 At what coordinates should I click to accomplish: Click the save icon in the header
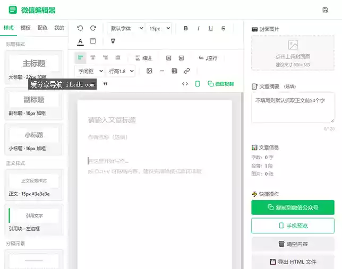325,10
